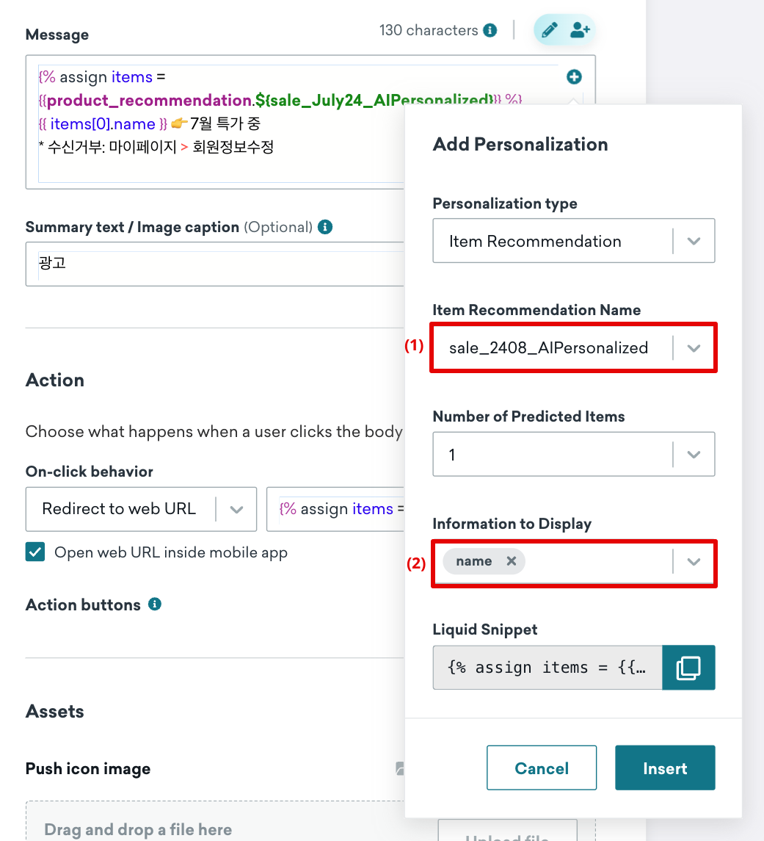
Task: Open the Personalization type dropdown
Action: click(574, 241)
